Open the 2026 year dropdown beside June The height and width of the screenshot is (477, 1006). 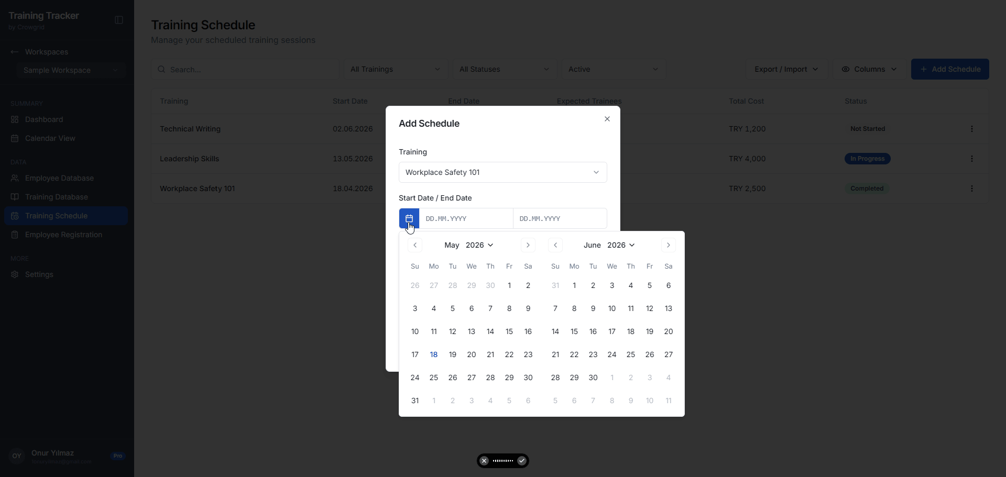(621, 245)
